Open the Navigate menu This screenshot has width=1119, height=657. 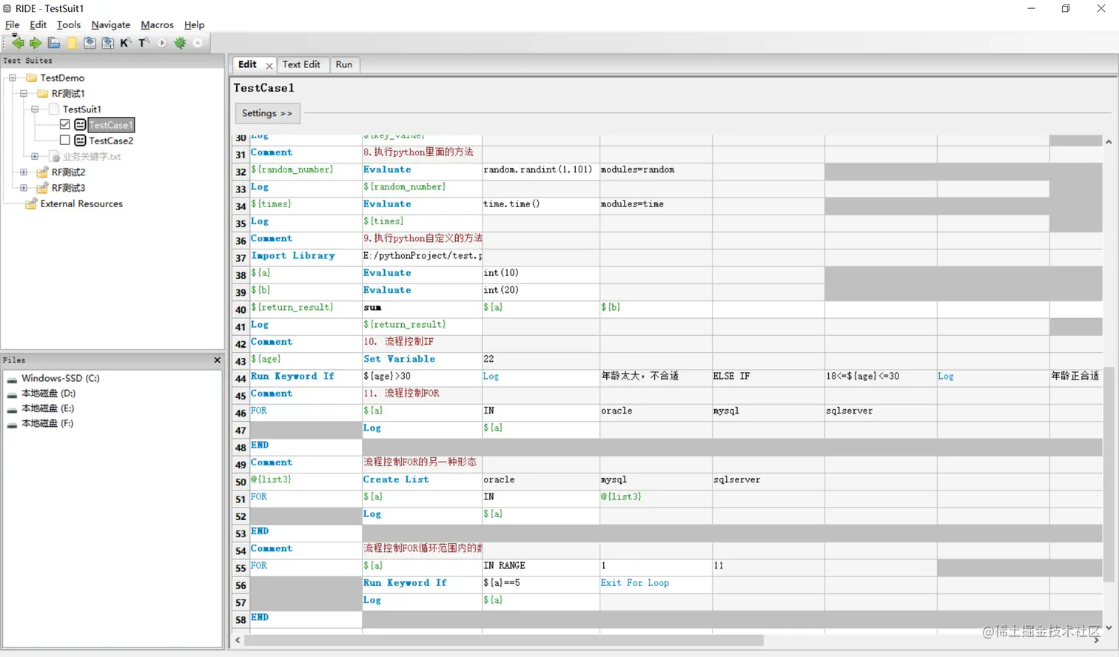point(111,24)
